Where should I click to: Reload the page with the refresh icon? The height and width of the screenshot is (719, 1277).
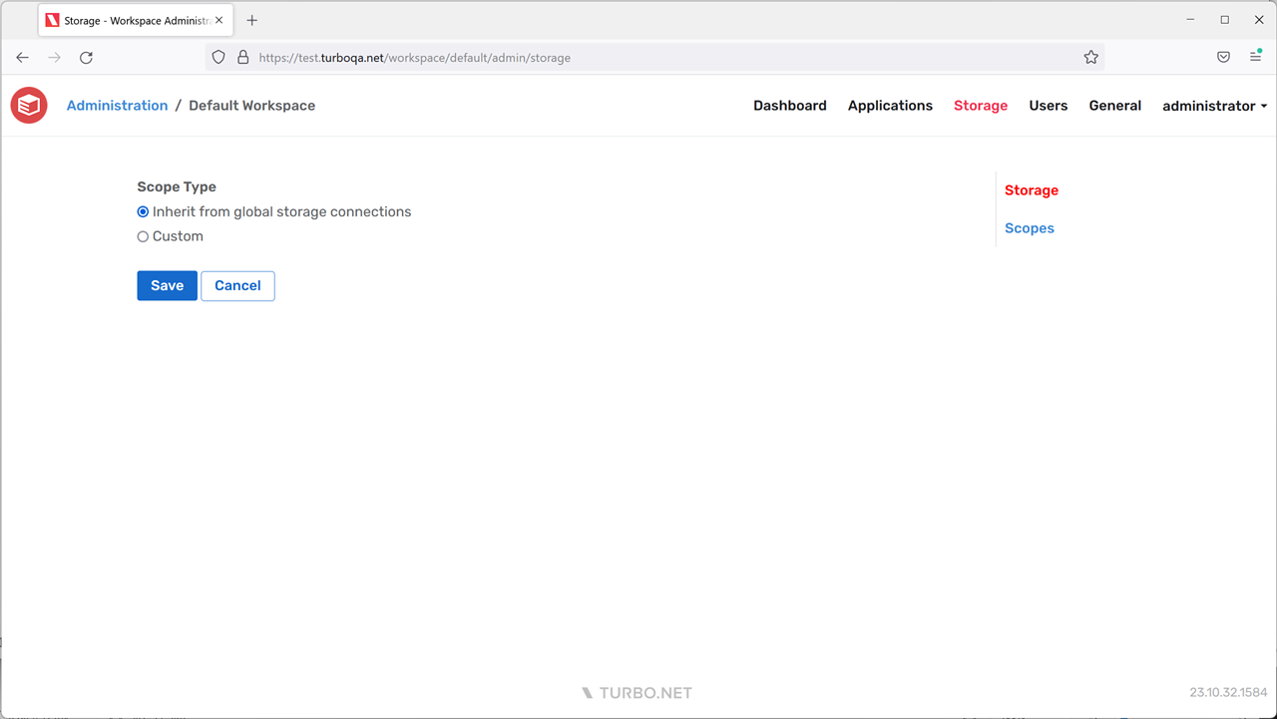(x=86, y=58)
